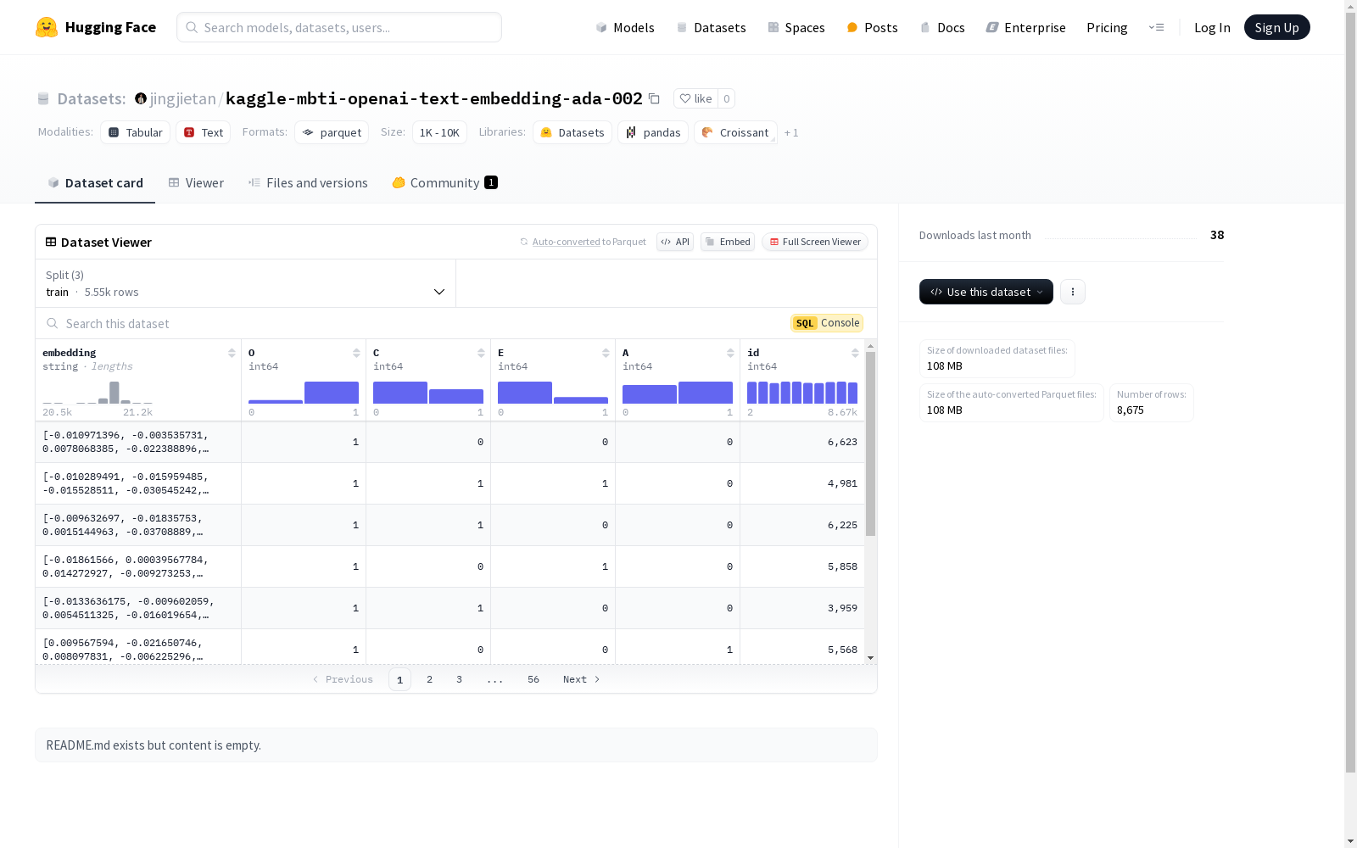Click the Sign Up button
The height and width of the screenshot is (848, 1357).
1276,26
